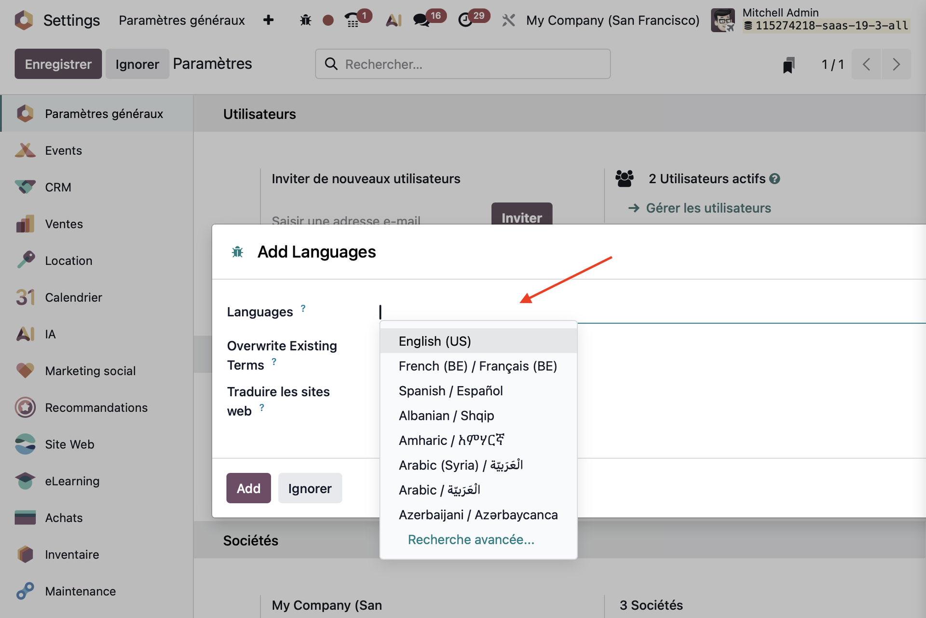Select English (US) from language list
The image size is (926, 618).
point(478,341)
